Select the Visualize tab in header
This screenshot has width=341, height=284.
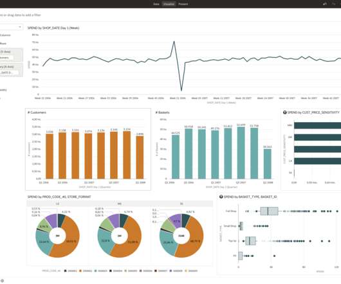coord(169,4)
